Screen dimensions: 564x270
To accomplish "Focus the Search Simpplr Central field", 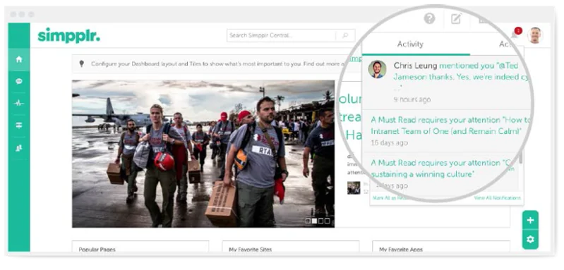I will coord(291,35).
